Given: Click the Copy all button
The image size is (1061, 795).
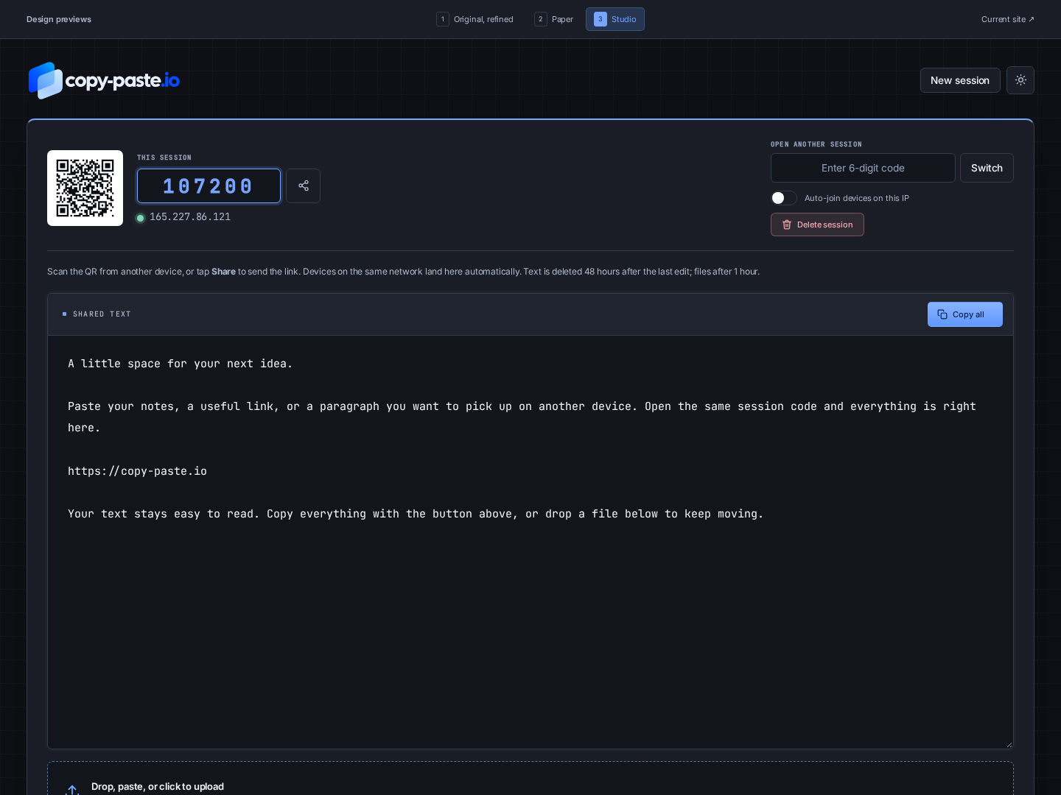Looking at the screenshot, I should pyautogui.click(x=965, y=314).
